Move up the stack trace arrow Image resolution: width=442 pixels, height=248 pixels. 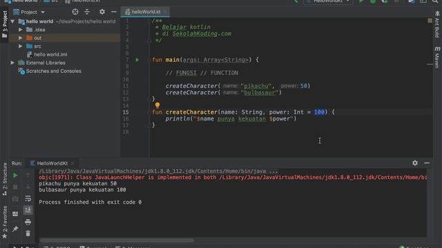point(28,175)
